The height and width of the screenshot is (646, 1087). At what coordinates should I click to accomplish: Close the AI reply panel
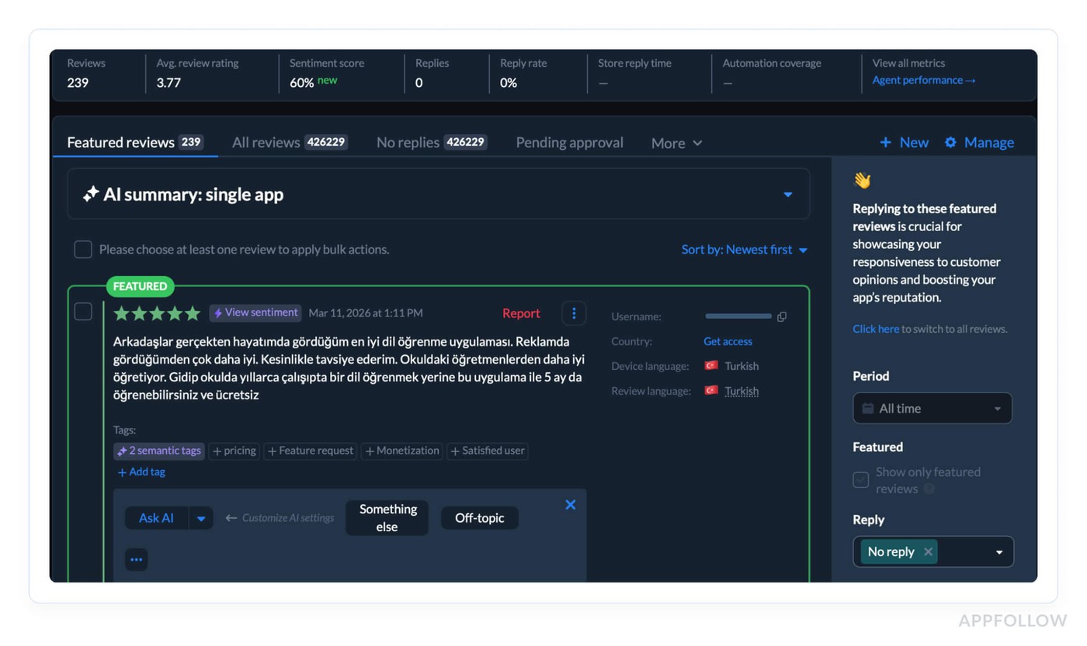click(571, 505)
